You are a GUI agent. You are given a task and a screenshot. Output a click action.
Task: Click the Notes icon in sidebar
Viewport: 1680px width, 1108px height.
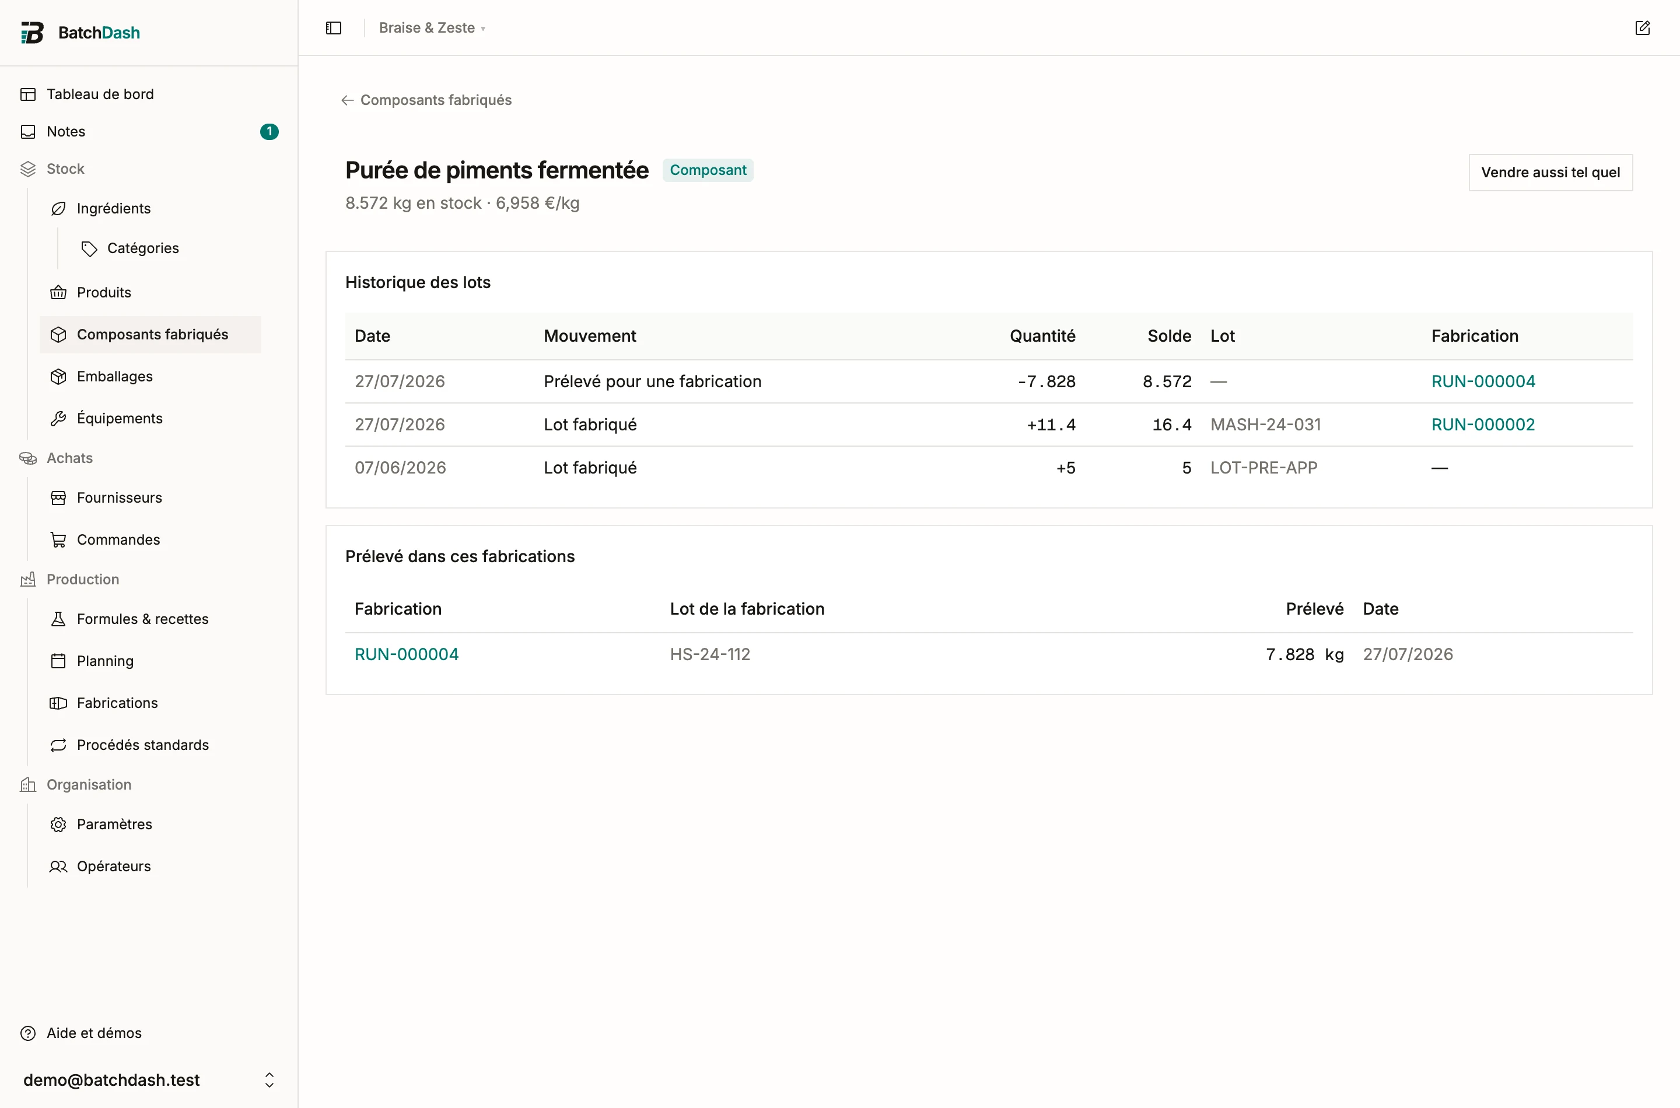coord(28,131)
